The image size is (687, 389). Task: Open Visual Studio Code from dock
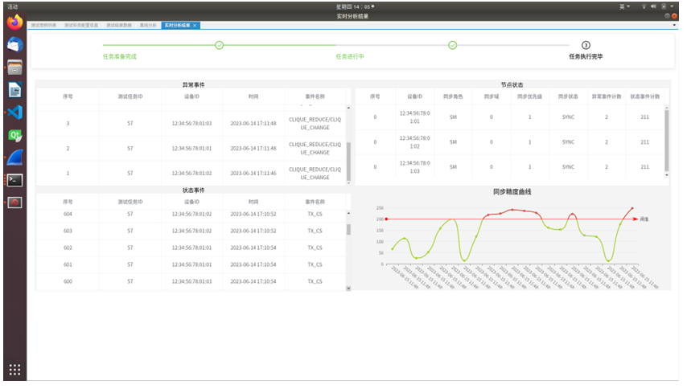point(14,113)
